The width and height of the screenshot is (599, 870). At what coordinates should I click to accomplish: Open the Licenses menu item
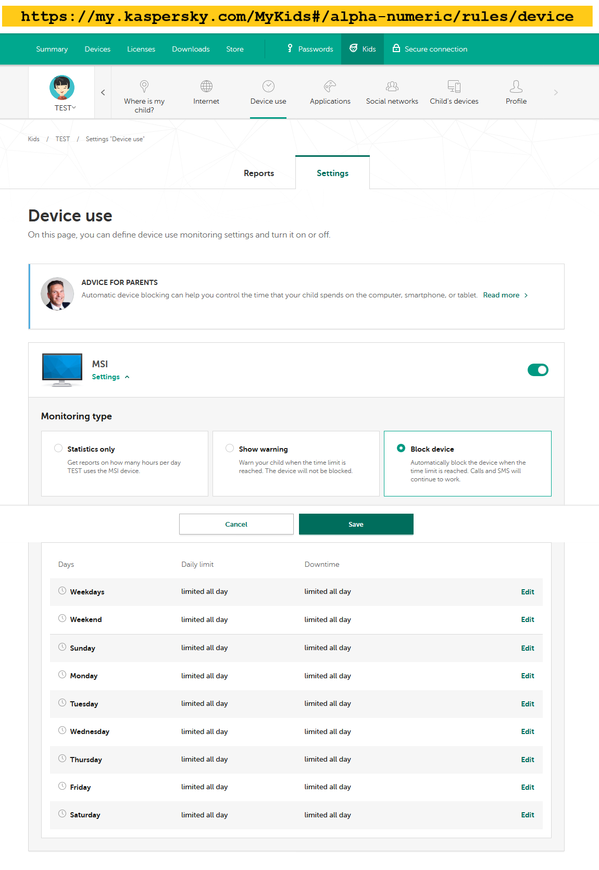141,49
